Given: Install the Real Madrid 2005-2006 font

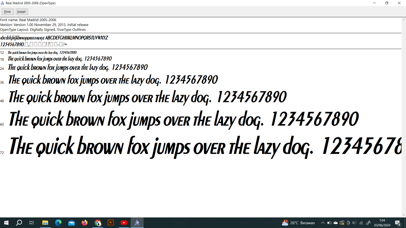Looking at the screenshot, I should (x=22, y=12).
